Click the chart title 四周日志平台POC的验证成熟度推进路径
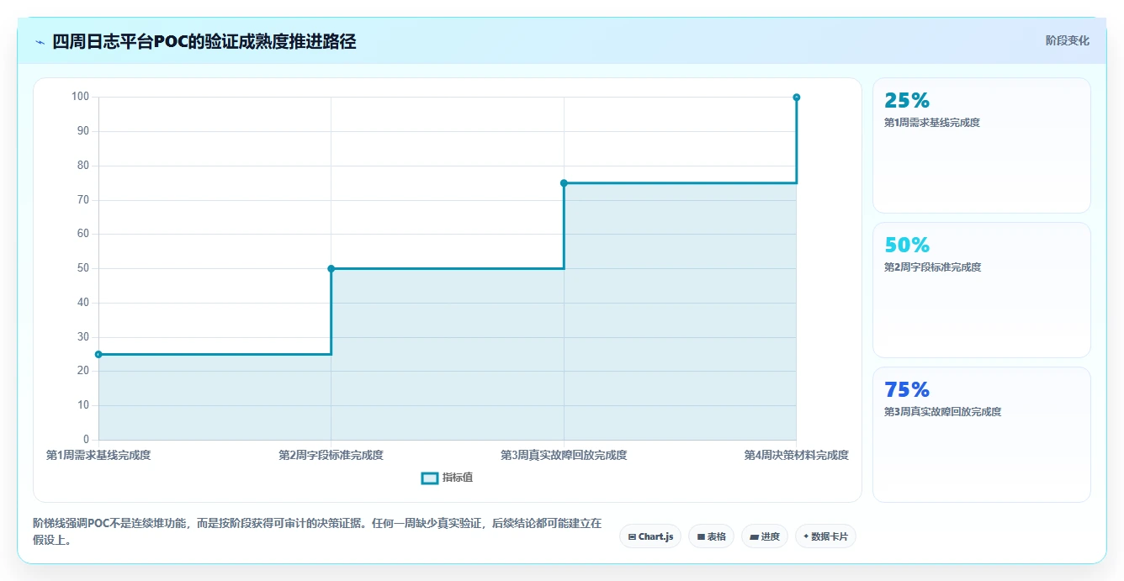 tap(204, 41)
